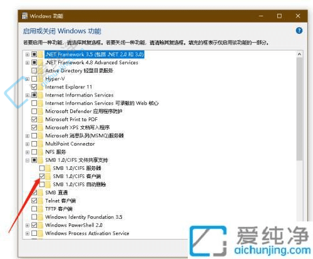313x259 pixels.
Task: Uncheck Windows PowerShell 2.0 checkbox
Action: [x=34, y=225]
